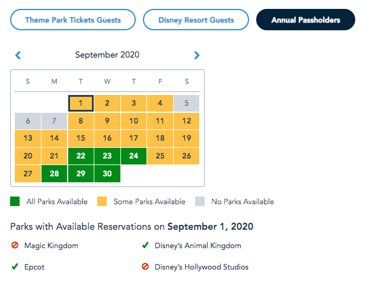Click September 24 date cell
The height and width of the screenshot is (285, 392).
134,156
